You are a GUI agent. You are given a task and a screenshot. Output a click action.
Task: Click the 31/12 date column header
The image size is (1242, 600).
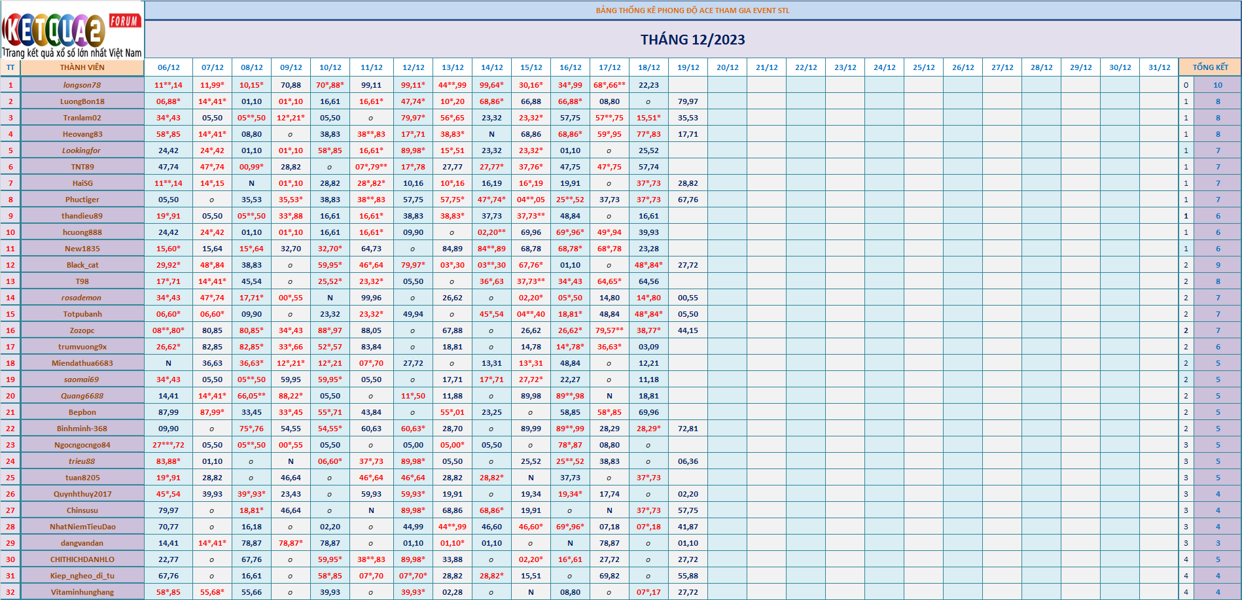1159,67
